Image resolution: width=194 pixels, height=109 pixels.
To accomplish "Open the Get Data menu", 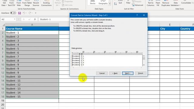I will pos(4,3).
